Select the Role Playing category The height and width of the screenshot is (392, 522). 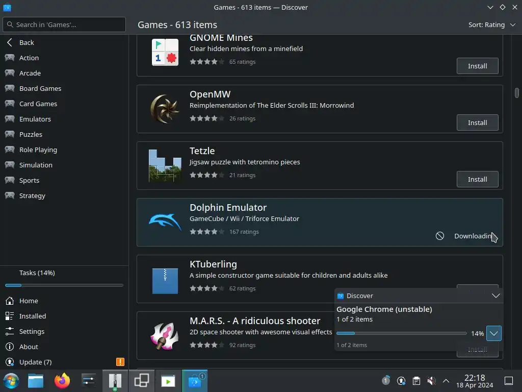click(x=63, y=150)
